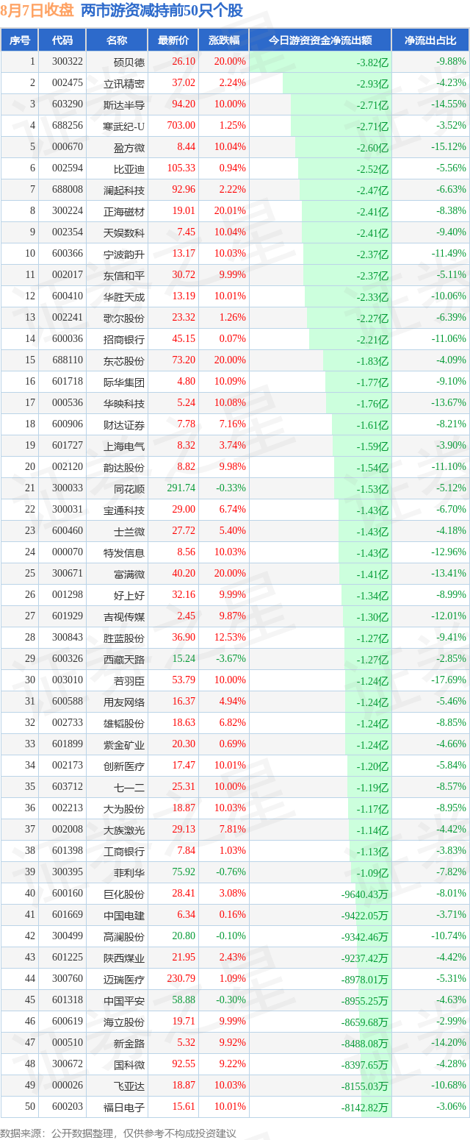This screenshot has height=1140, width=470.
Task: Click the stock name 菲利华
Action: tap(129, 872)
